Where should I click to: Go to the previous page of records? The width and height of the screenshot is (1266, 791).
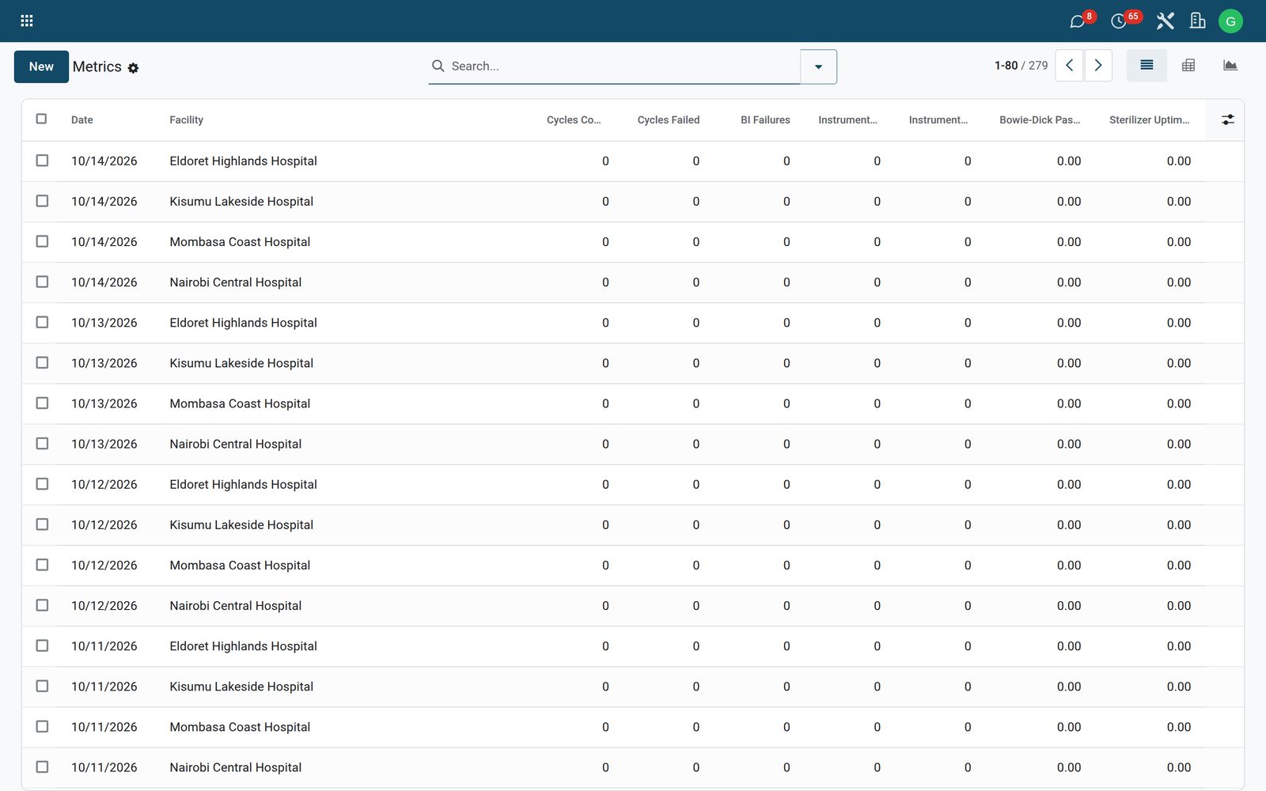point(1070,66)
